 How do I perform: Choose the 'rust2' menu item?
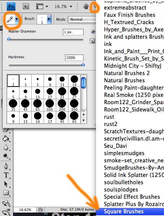click(110, 124)
